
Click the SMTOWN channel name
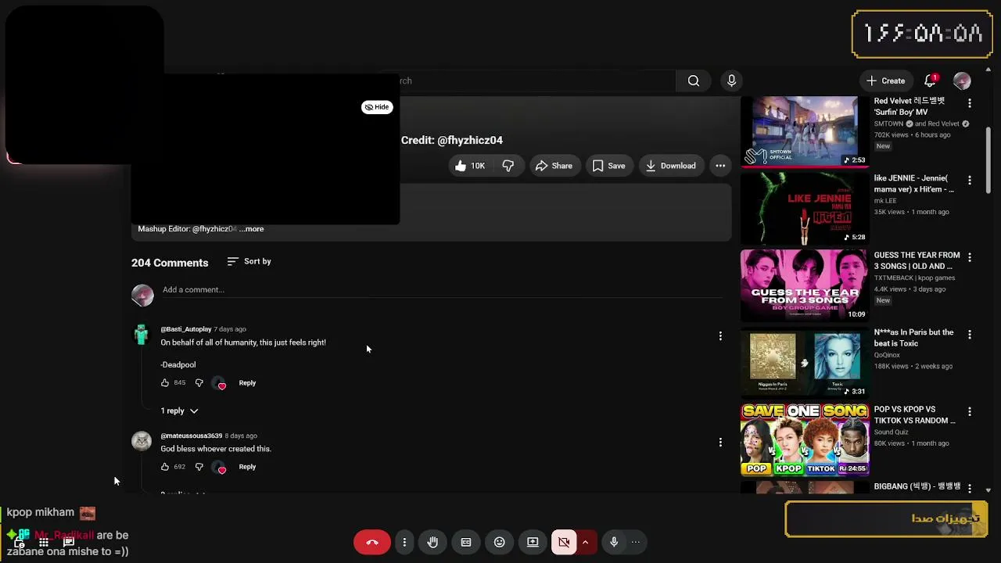pos(888,124)
